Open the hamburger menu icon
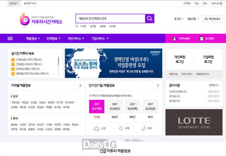 [x=10, y=39]
